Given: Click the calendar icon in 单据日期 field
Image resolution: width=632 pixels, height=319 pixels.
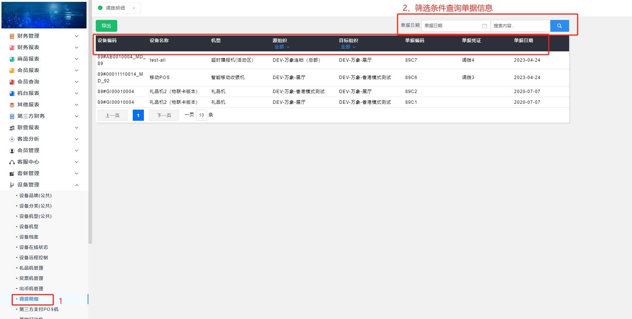Looking at the screenshot, I should point(484,26).
